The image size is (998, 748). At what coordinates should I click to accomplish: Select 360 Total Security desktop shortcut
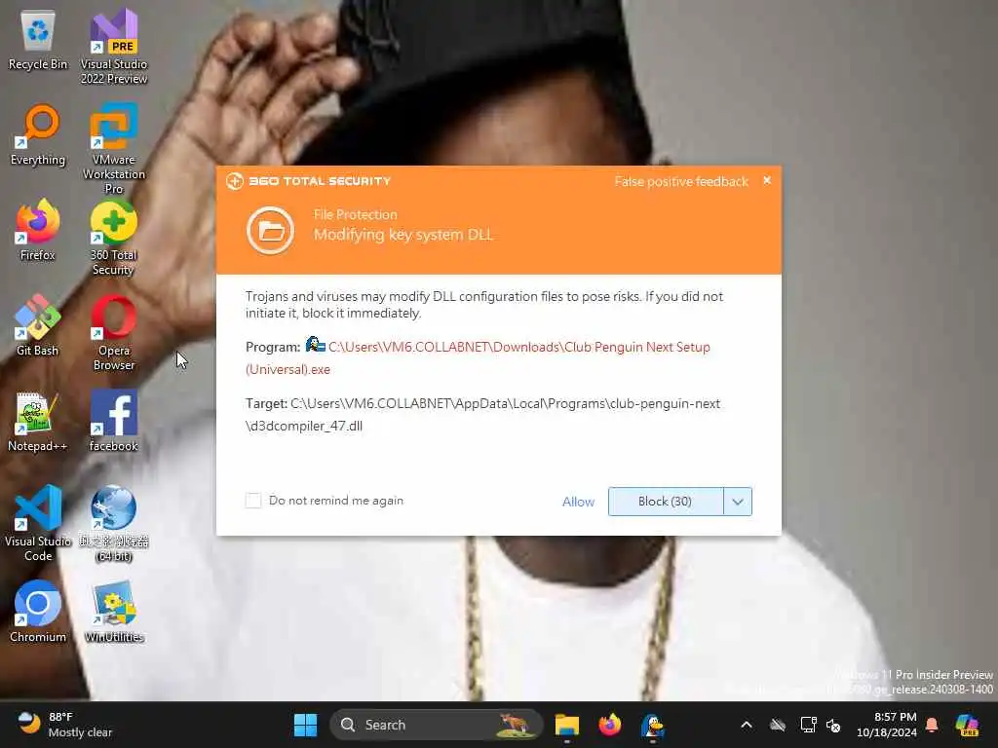[113, 238]
